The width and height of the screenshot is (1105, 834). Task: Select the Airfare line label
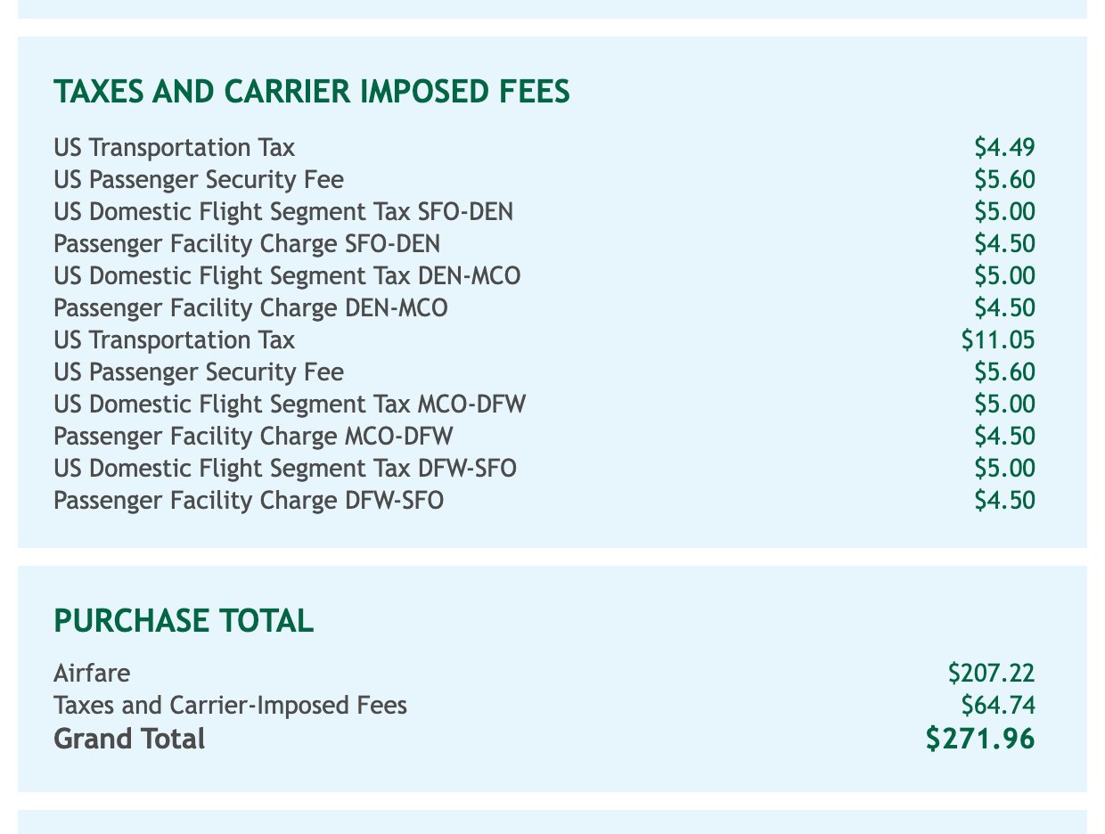pos(92,674)
